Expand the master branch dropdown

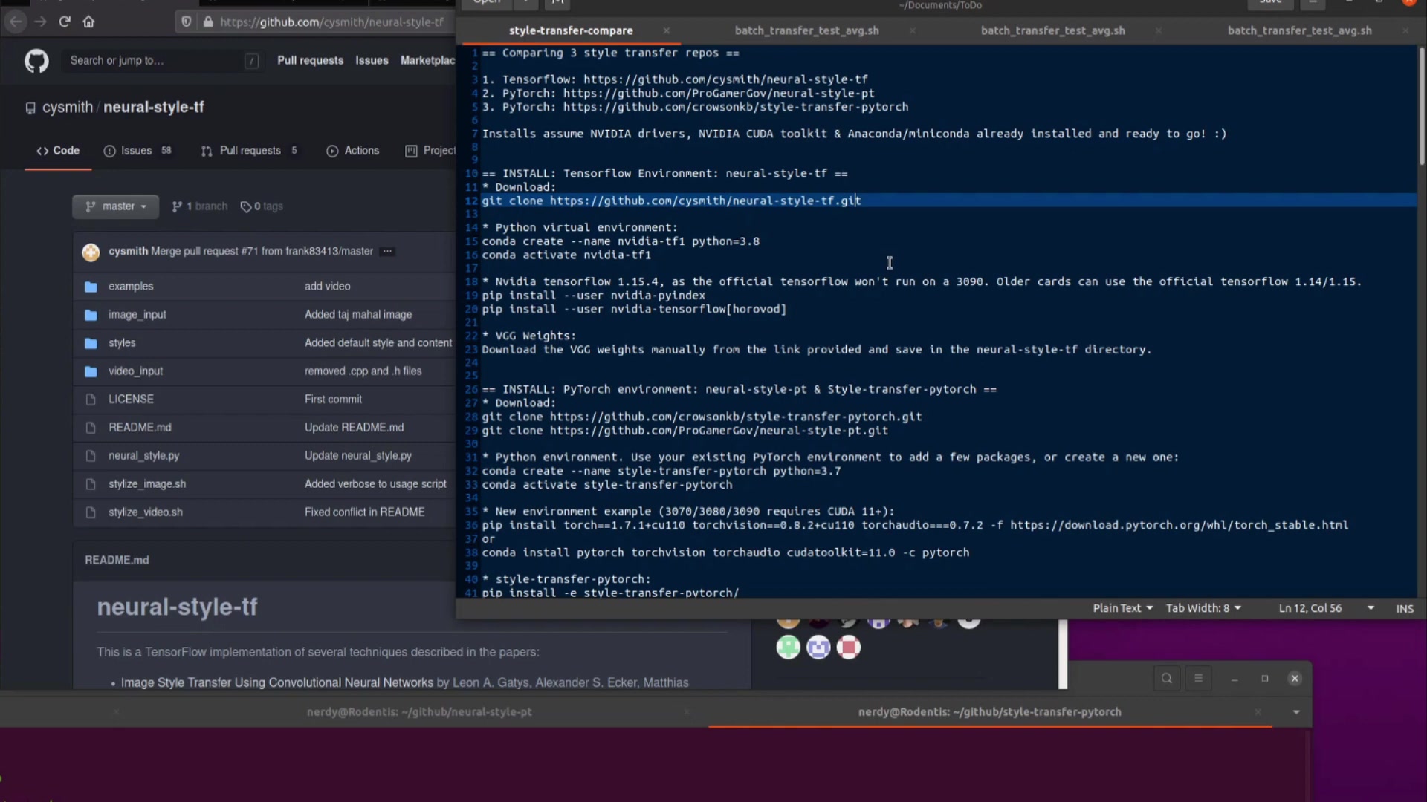[x=115, y=206]
